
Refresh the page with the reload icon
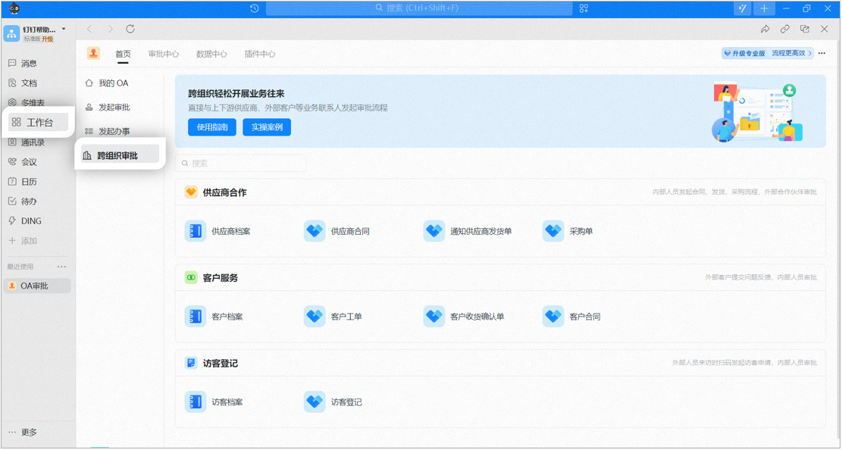click(x=130, y=29)
